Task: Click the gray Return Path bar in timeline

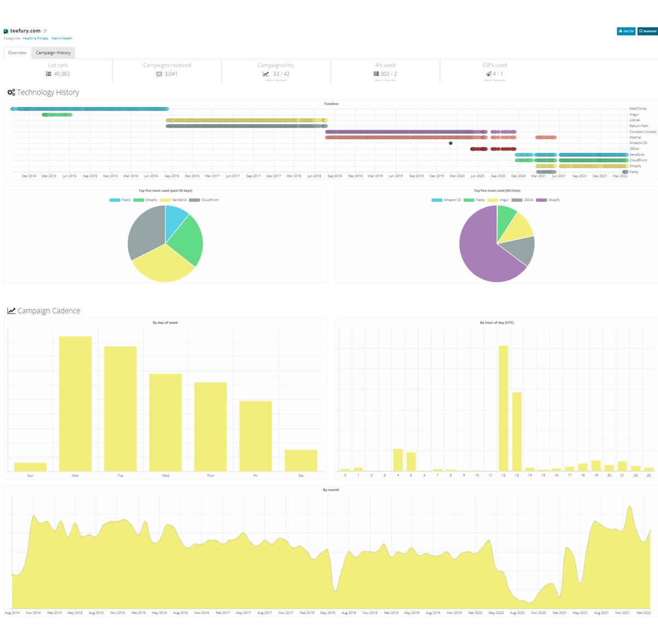Action: point(247,126)
